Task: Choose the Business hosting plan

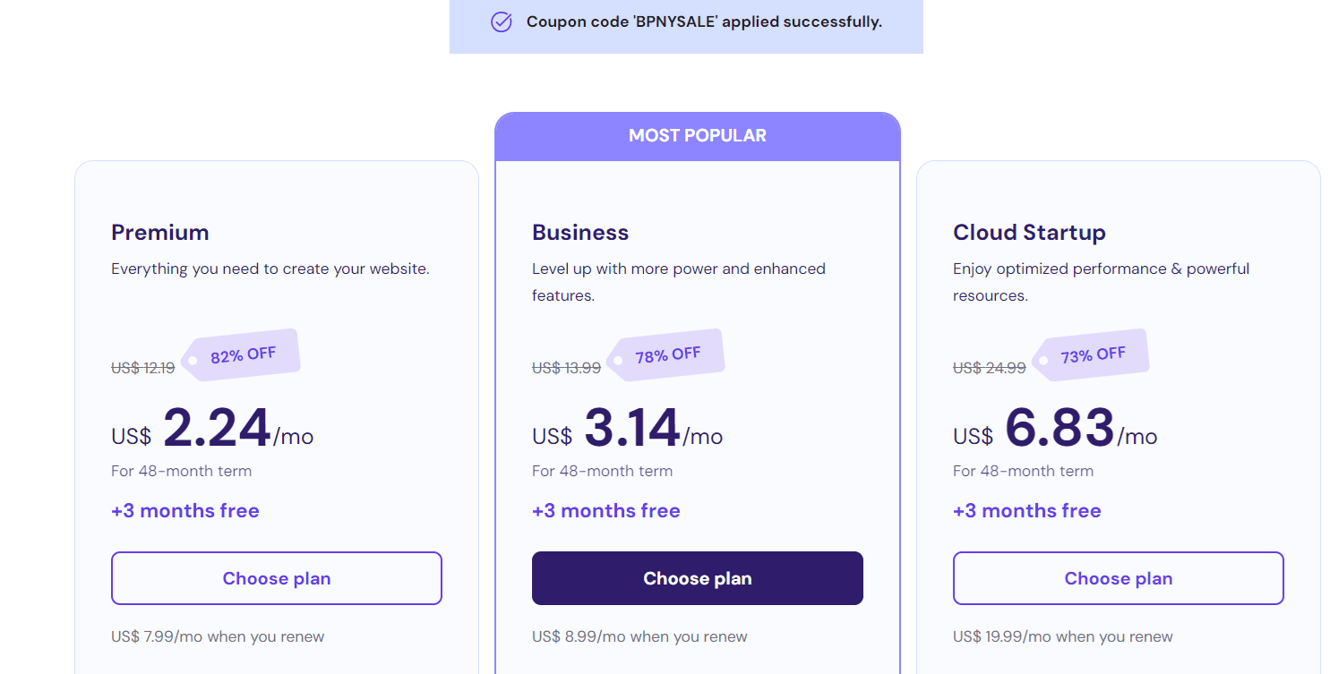Action: pyautogui.click(x=697, y=578)
